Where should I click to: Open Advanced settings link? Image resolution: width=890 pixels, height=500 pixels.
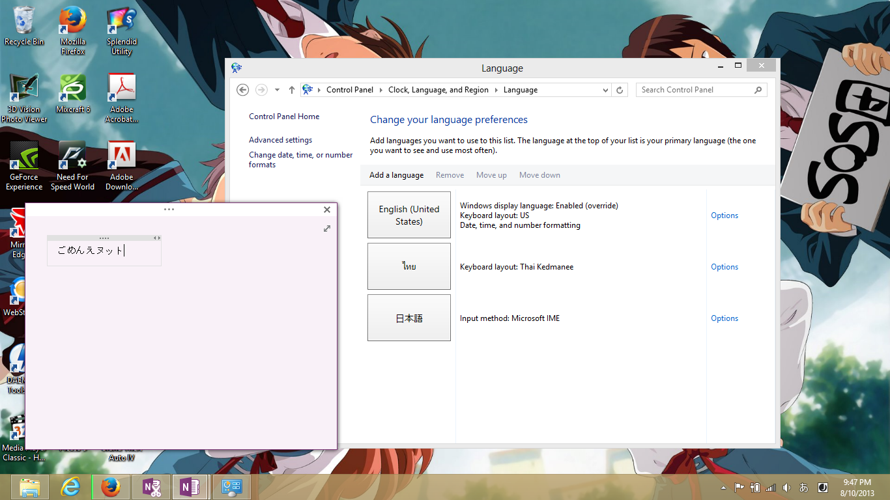pos(280,140)
